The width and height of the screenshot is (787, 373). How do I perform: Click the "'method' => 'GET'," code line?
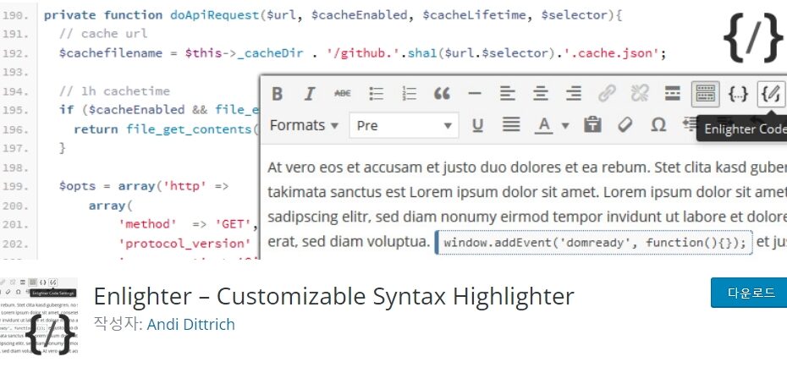[188, 224]
